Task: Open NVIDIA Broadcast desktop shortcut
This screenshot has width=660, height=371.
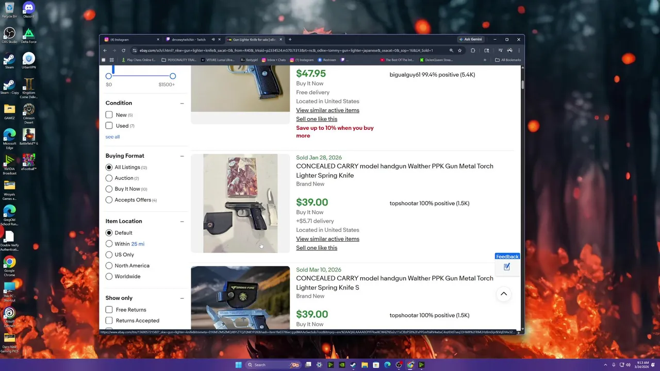Action: tap(9, 164)
